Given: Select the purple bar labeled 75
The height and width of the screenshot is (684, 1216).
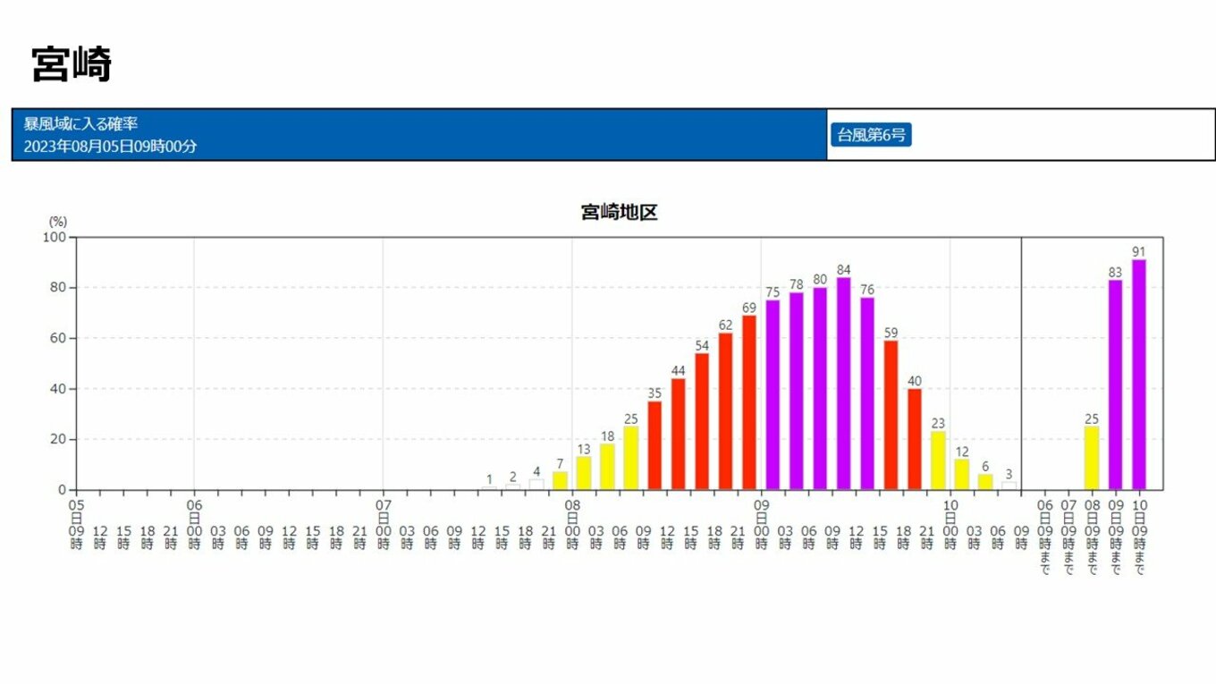Looking at the screenshot, I should click(x=773, y=395).
